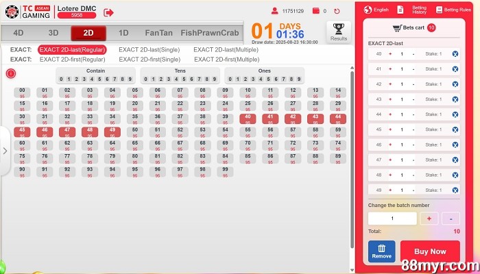Remove bet 45 from the cart
Image resolution: width=480 pixels, height=274 pixels.
click(455, 129)
